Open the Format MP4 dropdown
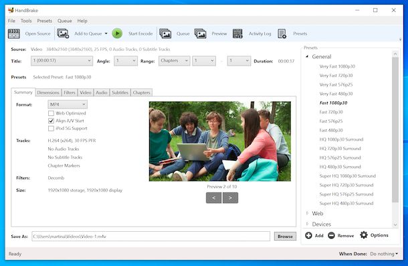This screenshot has width=408, height=266. click(x=68, y=105)
